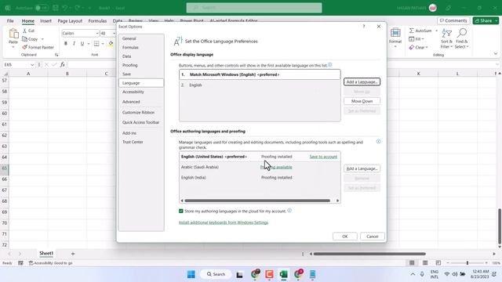Open Windows Start menu
Viewport: 502px width, 282px height.
(191, 274)
